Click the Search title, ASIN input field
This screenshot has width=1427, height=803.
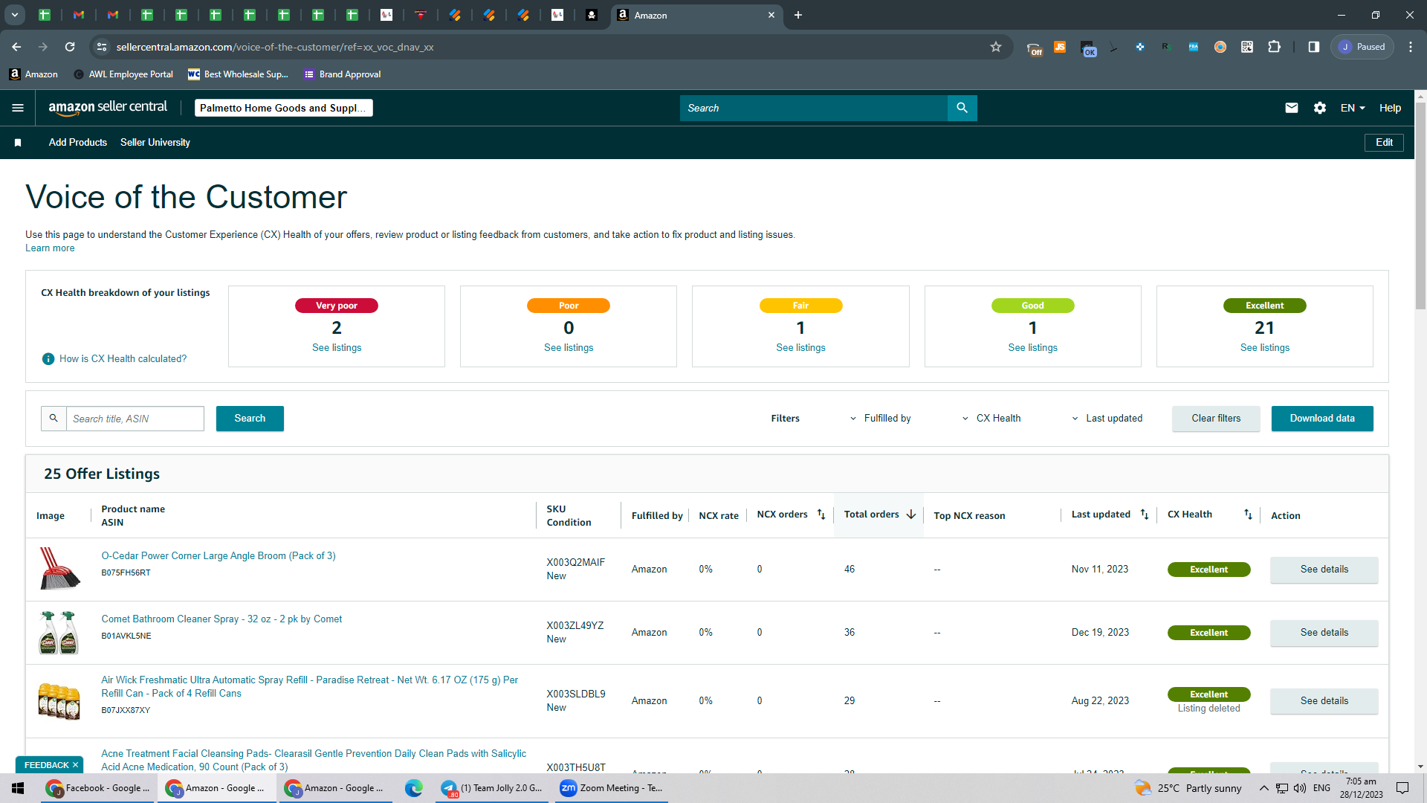[x=135, y=419]
